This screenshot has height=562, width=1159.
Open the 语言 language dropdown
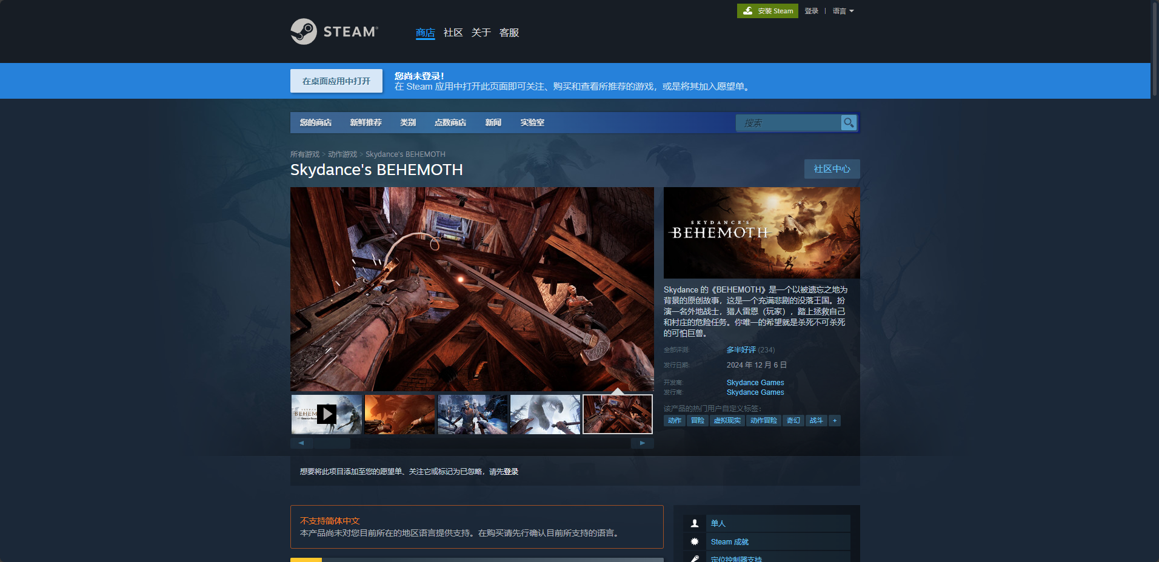pos(843,11)
